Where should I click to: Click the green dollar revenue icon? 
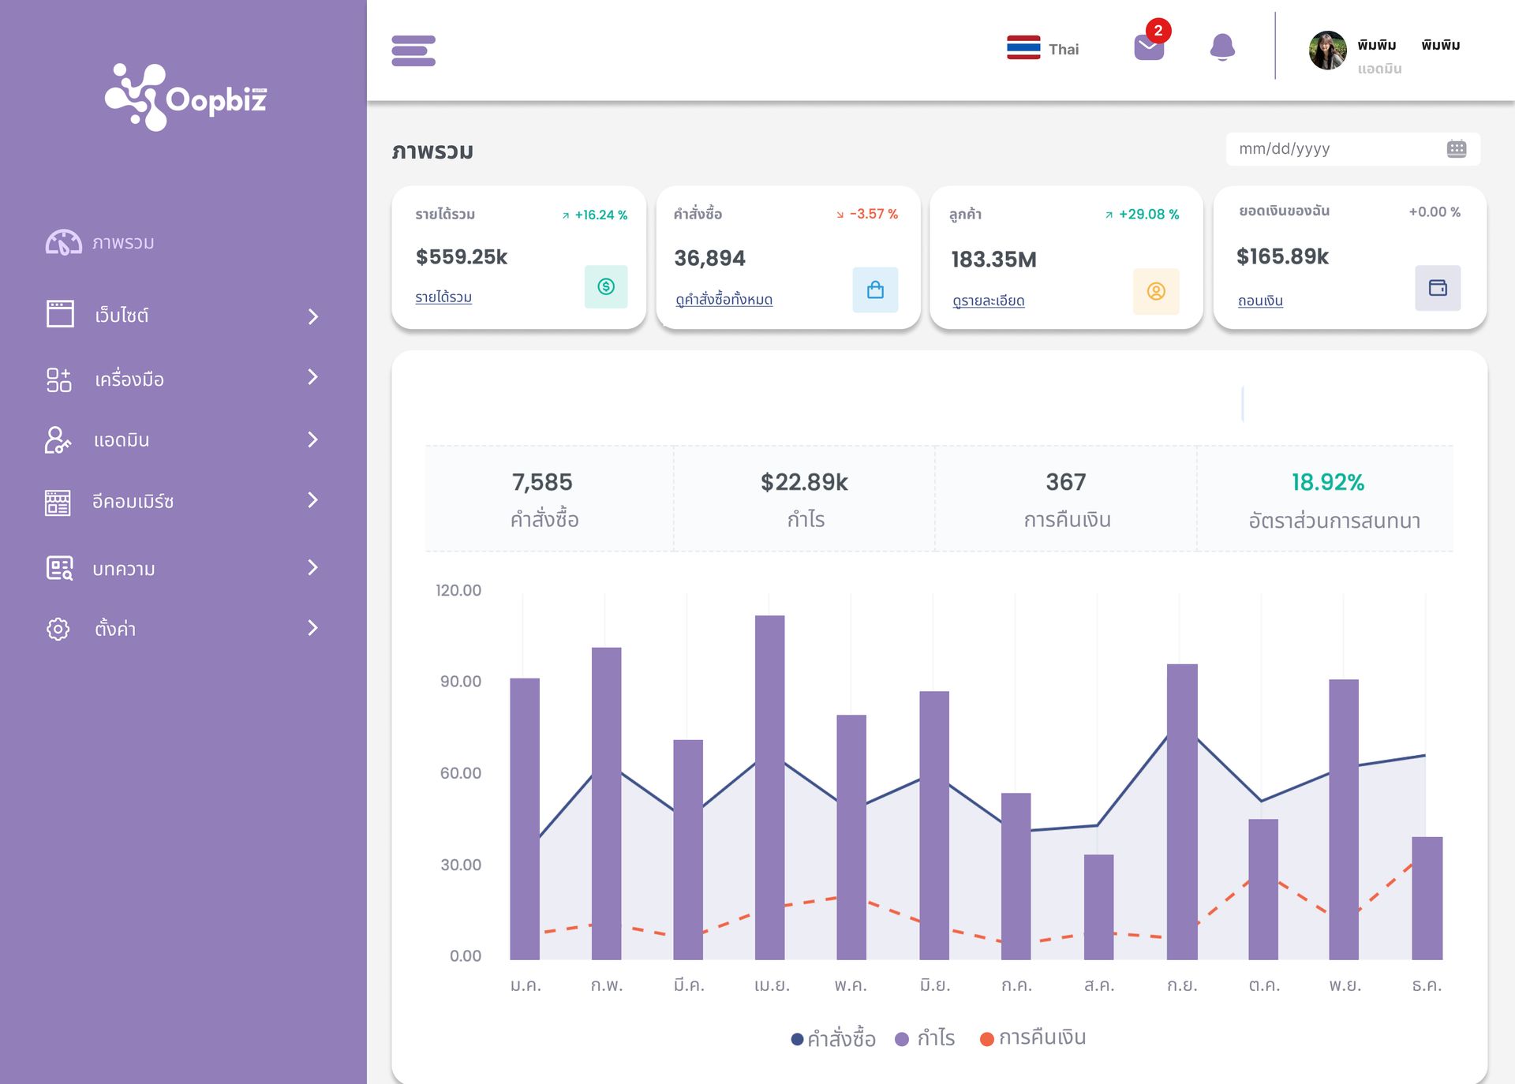coord(605,286)
